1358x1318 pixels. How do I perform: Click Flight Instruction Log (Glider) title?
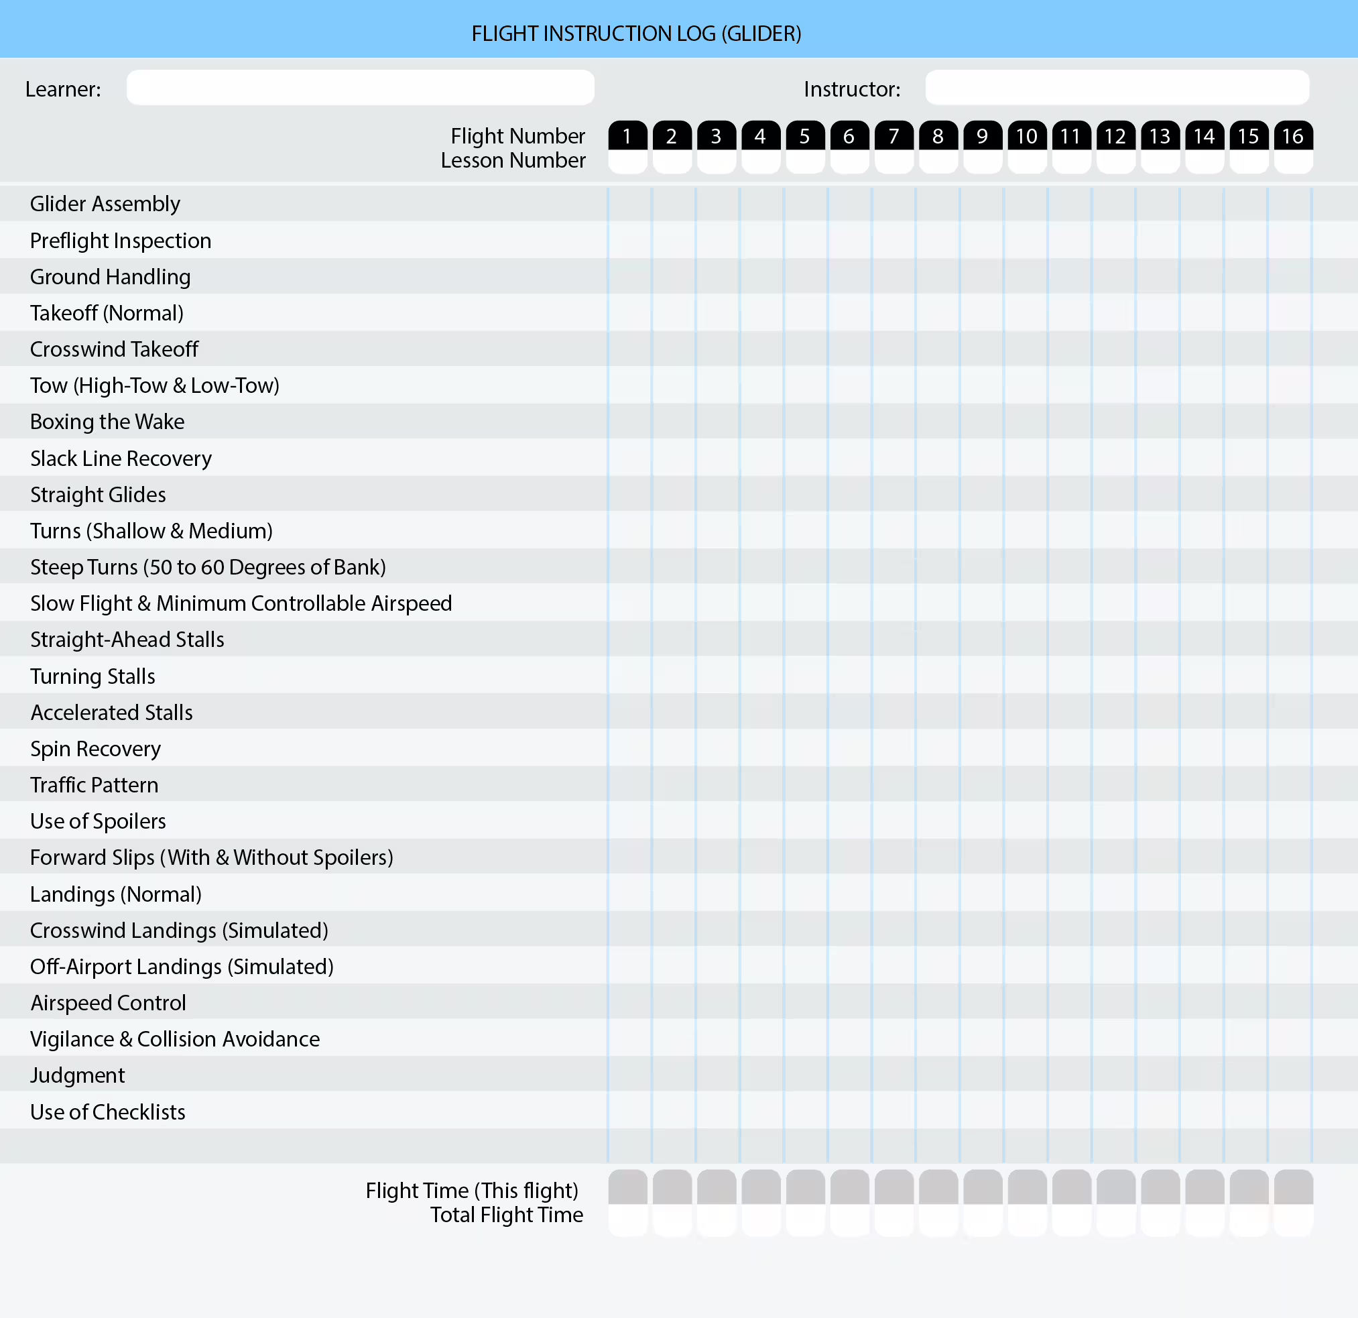click(636, 34)
